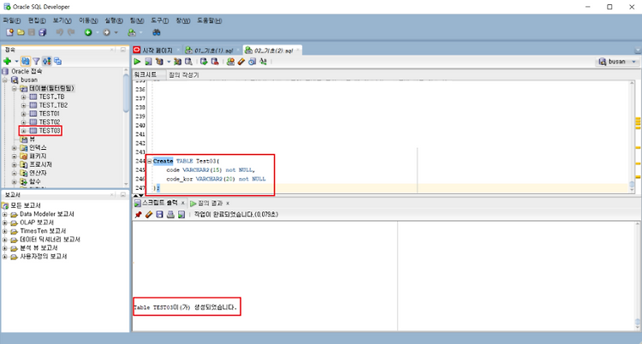Image resolution: width=642 pixels, height=344 pixels.
Task: Click the funnel Apply Filter icon
Action: [37, 62]
